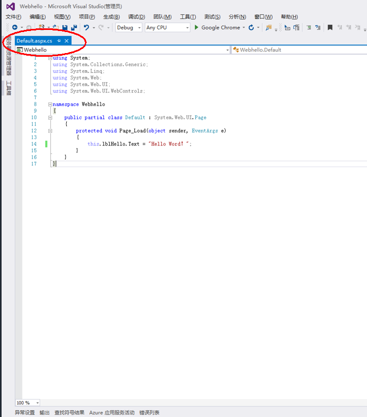
Task: Open the 工具(T) menu
Action: (187, 17)
